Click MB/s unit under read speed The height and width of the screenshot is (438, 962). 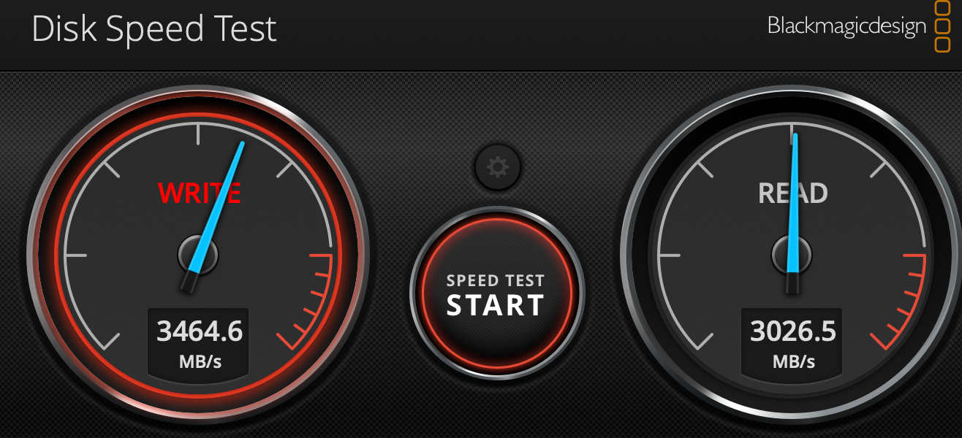[793, 361]
